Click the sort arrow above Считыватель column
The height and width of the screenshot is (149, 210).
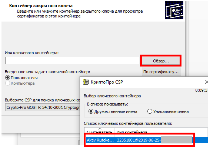click(100, 129)
